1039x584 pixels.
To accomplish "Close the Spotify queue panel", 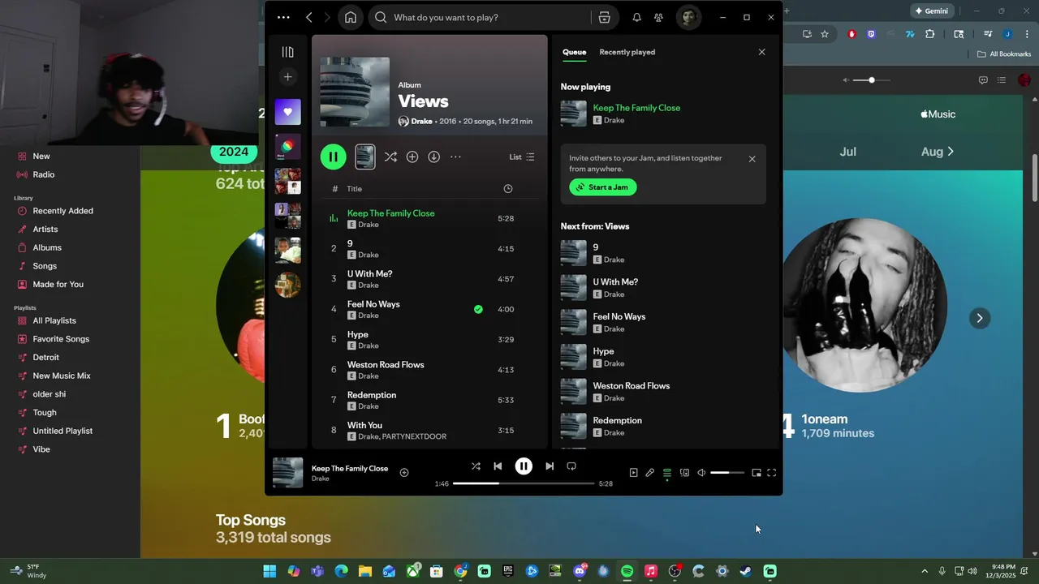I will pyautogui.click(x=761, y=52).
